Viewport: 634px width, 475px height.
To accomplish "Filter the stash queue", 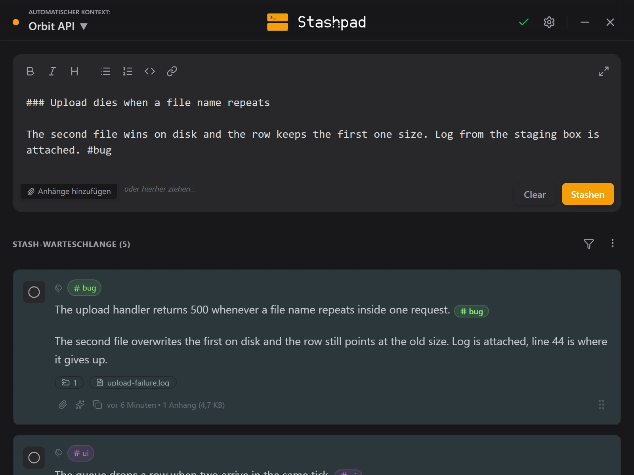I will (x=589, y=244).
